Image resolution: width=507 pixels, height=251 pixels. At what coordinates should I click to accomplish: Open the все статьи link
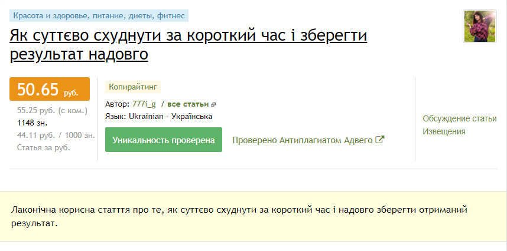(x=188, y=104)
